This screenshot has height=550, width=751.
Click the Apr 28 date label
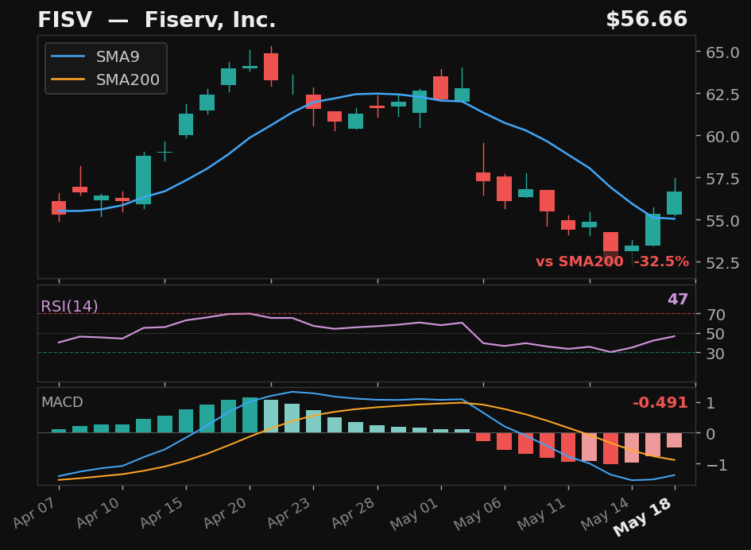pyautogui.click(x=353, y=513)
